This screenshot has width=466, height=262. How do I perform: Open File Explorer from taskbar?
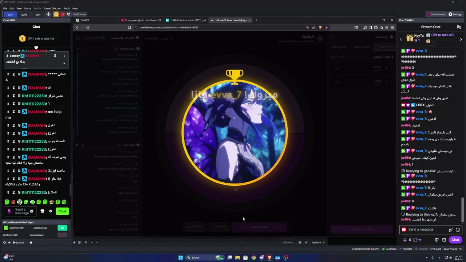coord(237,258)
